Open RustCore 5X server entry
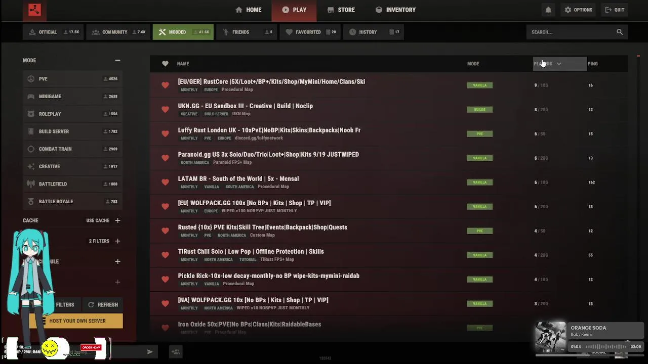The height and width of the screenshot is (364, 648). tap(389, 85)
